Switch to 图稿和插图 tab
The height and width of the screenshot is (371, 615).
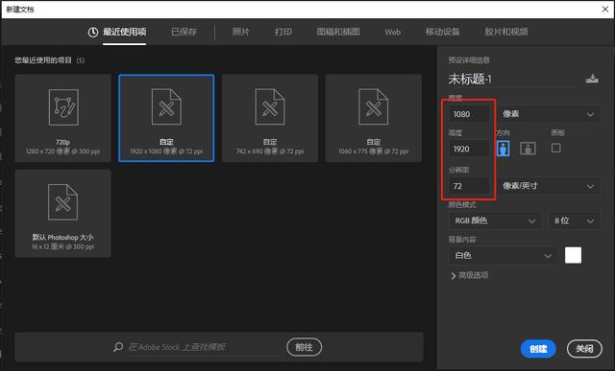click(338, 32)
